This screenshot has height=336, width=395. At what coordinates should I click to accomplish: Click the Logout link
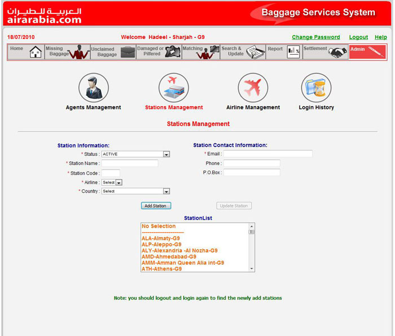[358, 37]
